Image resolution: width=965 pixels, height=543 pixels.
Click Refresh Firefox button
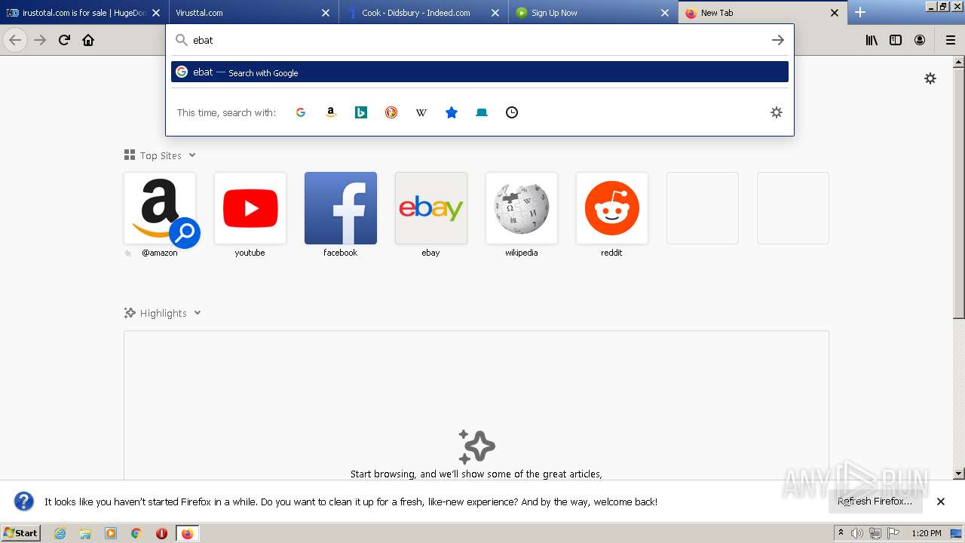click(x=875, y=502)
